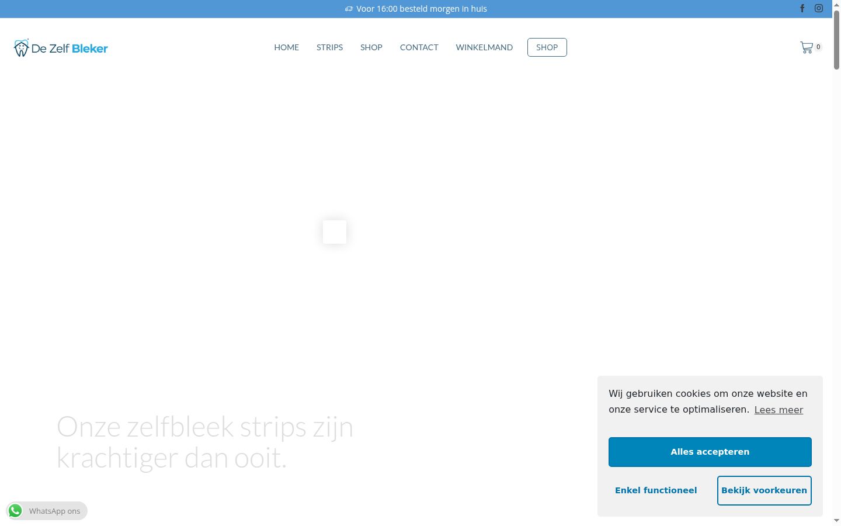841x526 pixels.
Task: Open the plain SHOP menu item
Action: (x=371, y=47)
